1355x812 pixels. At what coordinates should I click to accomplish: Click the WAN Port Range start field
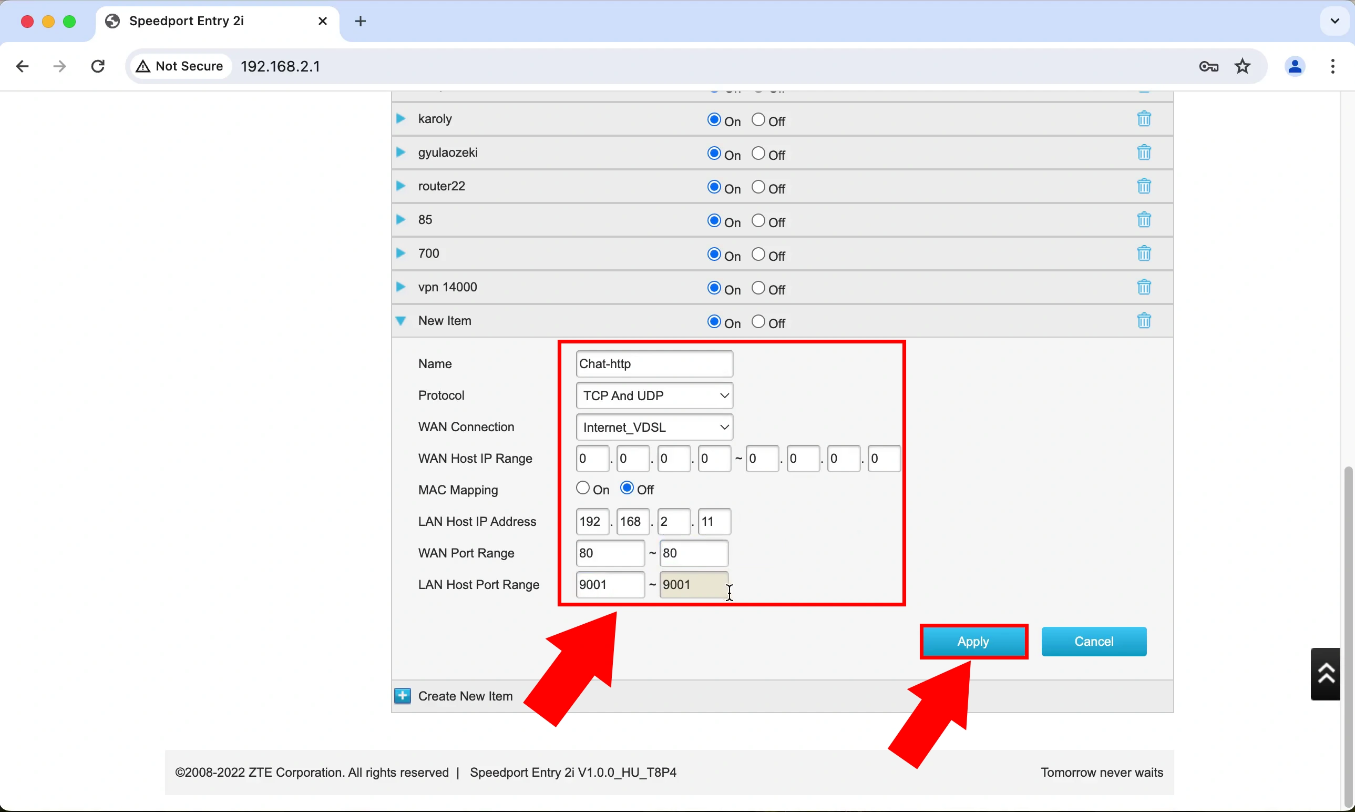pos(610,553)
